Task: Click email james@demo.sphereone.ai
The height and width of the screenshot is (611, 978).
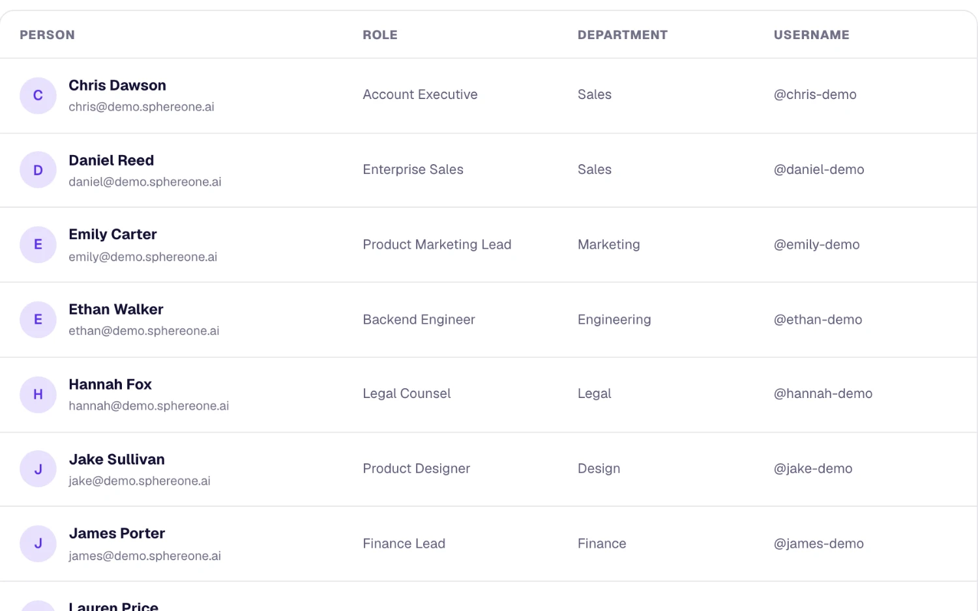Action: click(x=145, y=556)
